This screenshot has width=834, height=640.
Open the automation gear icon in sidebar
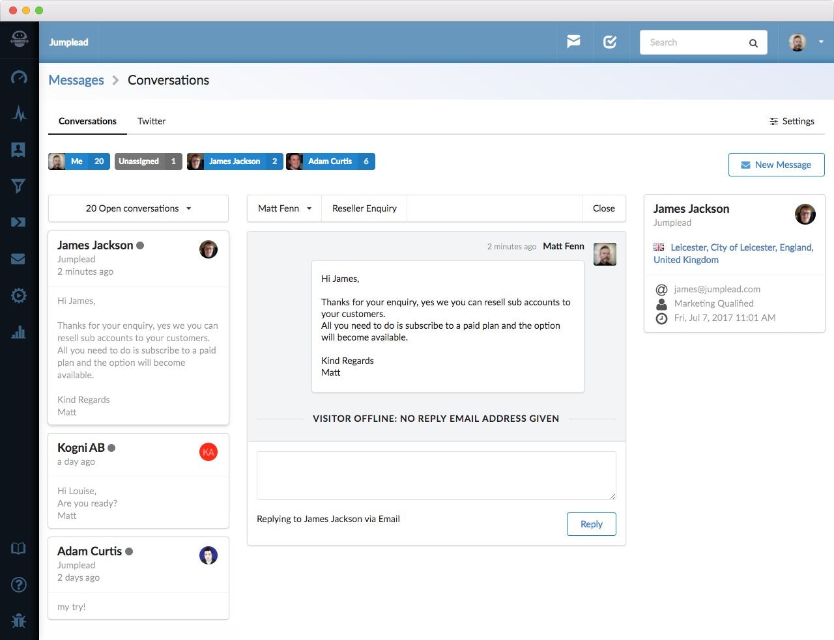pos(19,295)
